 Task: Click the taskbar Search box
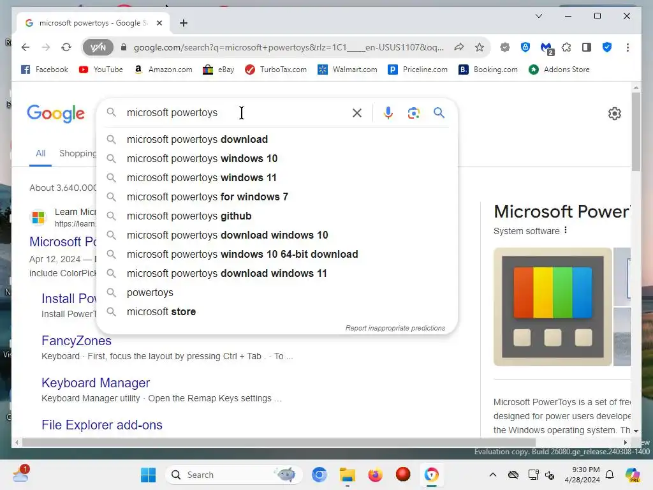click(x=233, y=475)
